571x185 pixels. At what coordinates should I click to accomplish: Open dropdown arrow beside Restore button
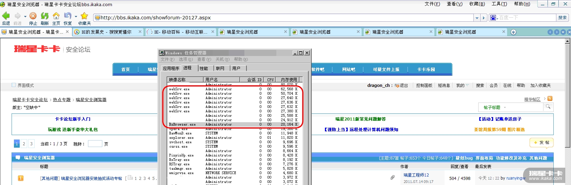click(x=76, y=16)
